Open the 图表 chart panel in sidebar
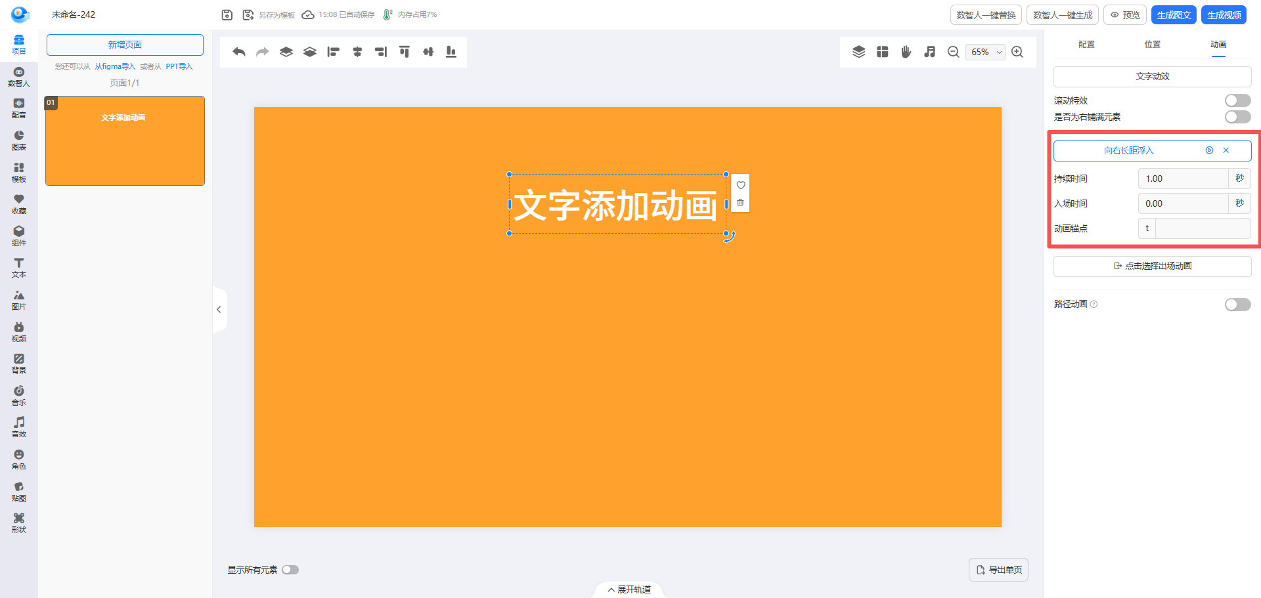Viewport: 1261px width, 598px height. point(19,140)
